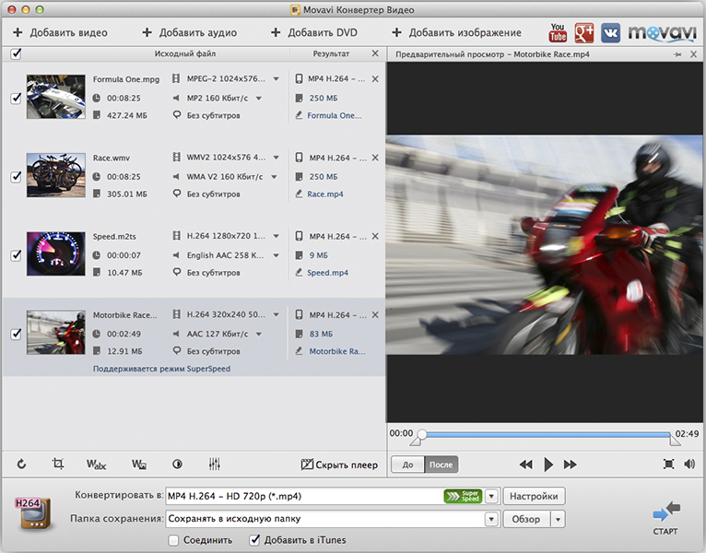Click the rotate video icon
706x553 pixels.
coord(21,465)
